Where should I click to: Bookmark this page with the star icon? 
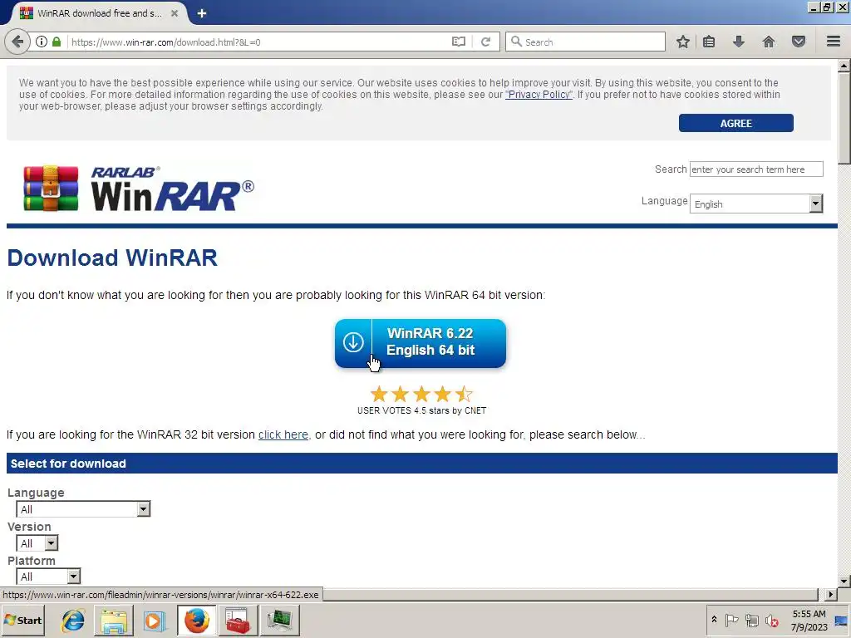(683, 42)
